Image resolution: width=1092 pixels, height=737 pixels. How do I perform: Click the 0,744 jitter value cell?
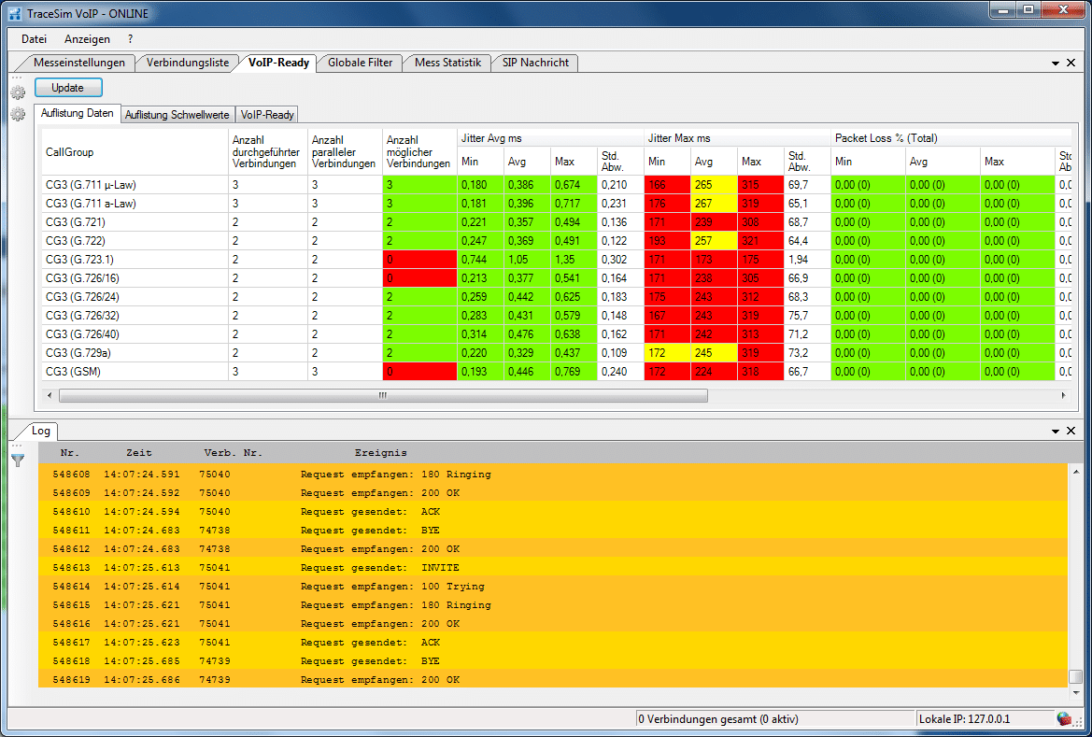[480, 260]
